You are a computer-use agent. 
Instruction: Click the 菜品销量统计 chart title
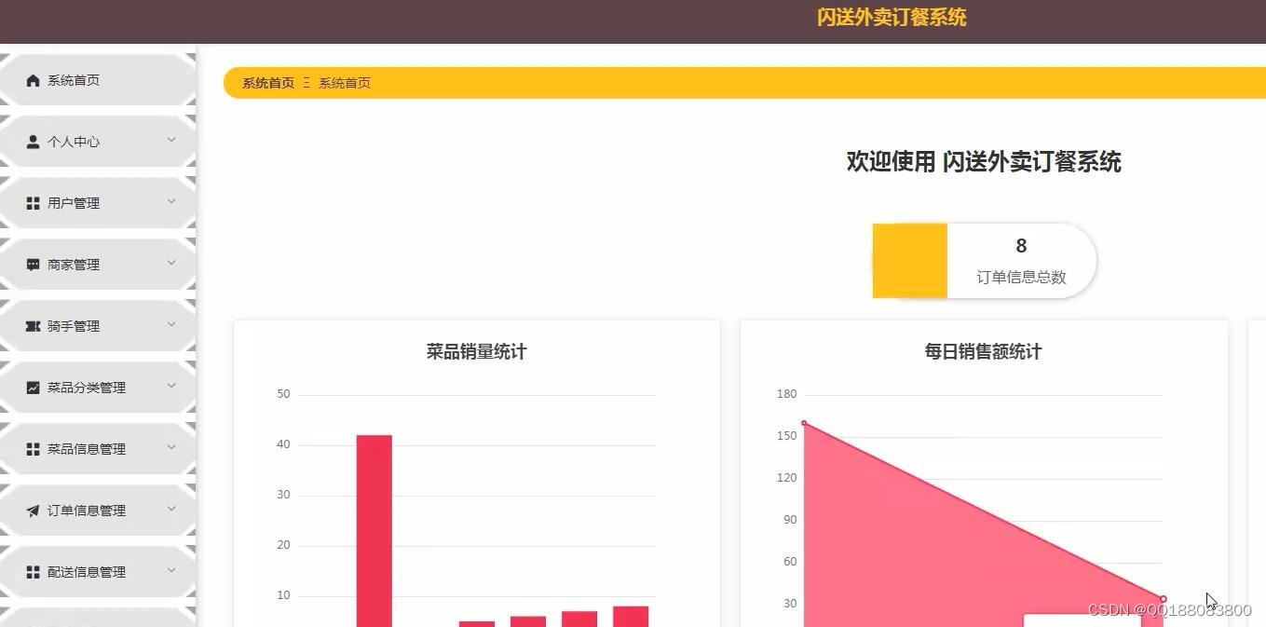click(x=476, y=351)
